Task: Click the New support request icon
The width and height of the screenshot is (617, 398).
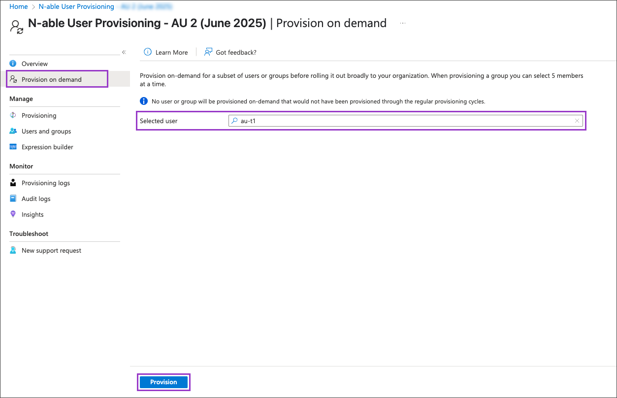Action: pos(13,250)
